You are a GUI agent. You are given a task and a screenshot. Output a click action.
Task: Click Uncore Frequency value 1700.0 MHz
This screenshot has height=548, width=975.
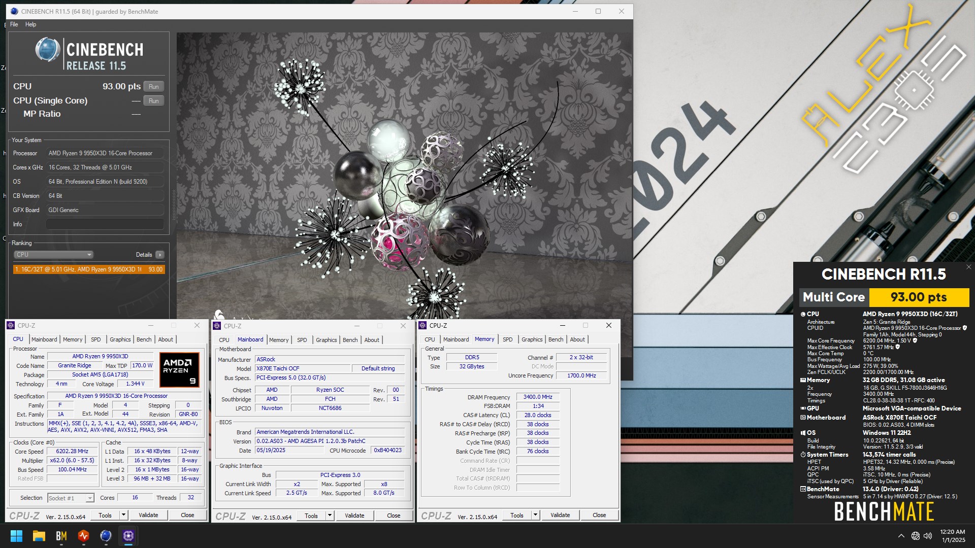(581, 375)
